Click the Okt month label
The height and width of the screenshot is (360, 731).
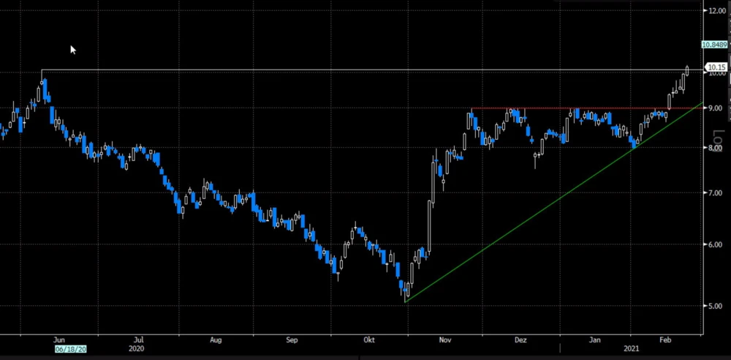[x=369, y=340]
